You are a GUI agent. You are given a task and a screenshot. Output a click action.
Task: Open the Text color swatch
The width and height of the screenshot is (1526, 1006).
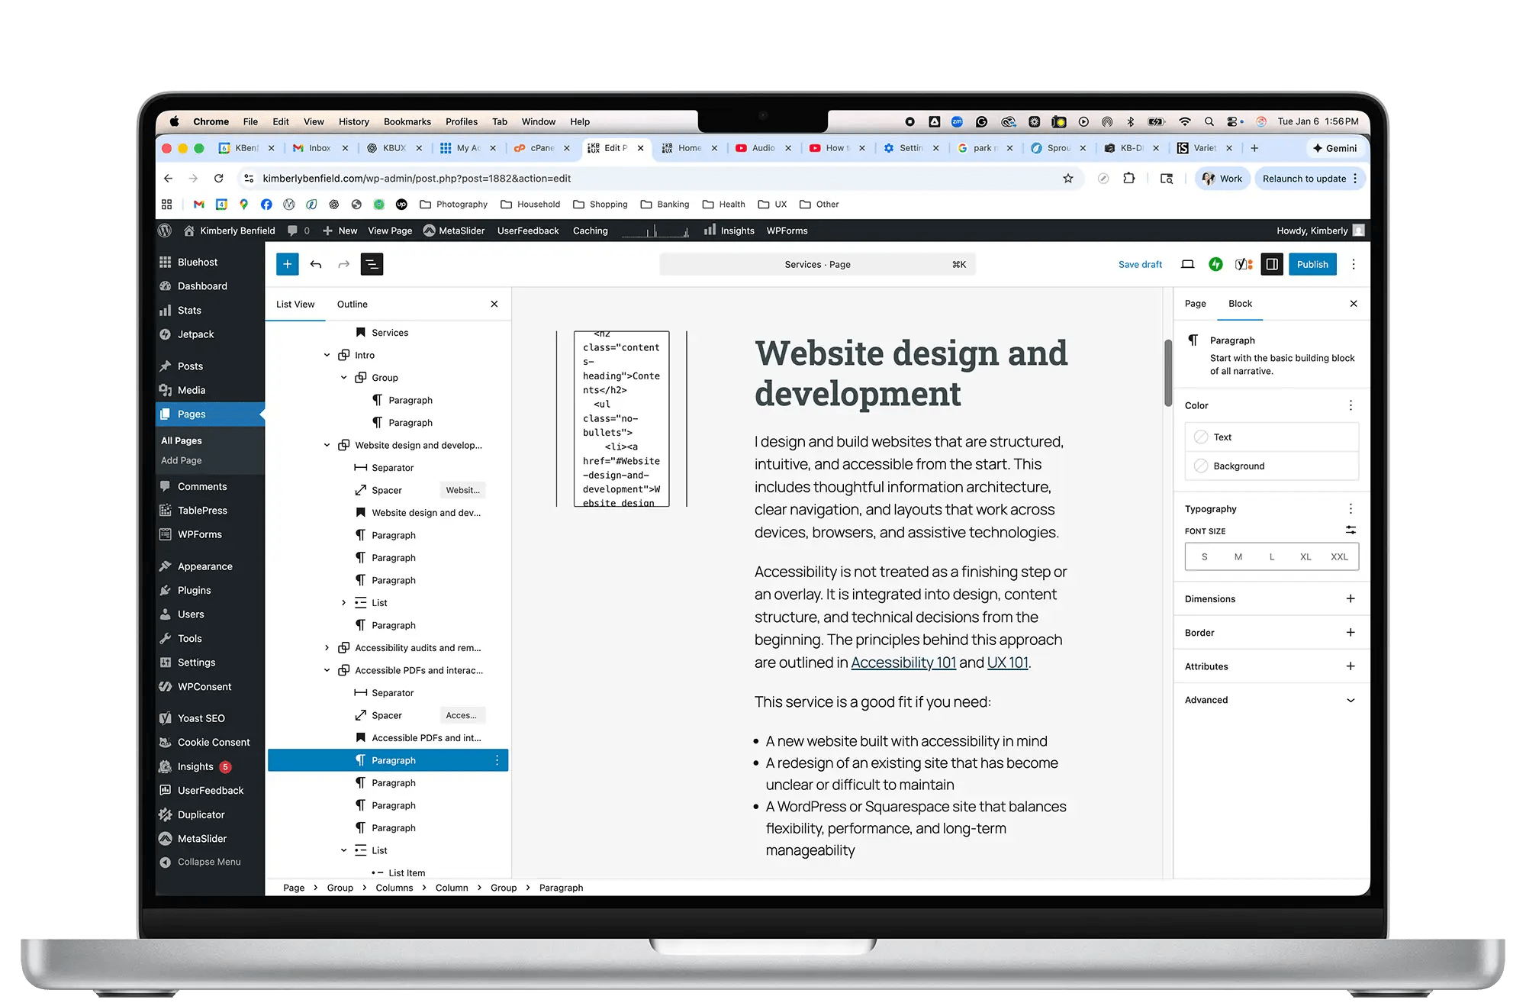pos(1201,437)
